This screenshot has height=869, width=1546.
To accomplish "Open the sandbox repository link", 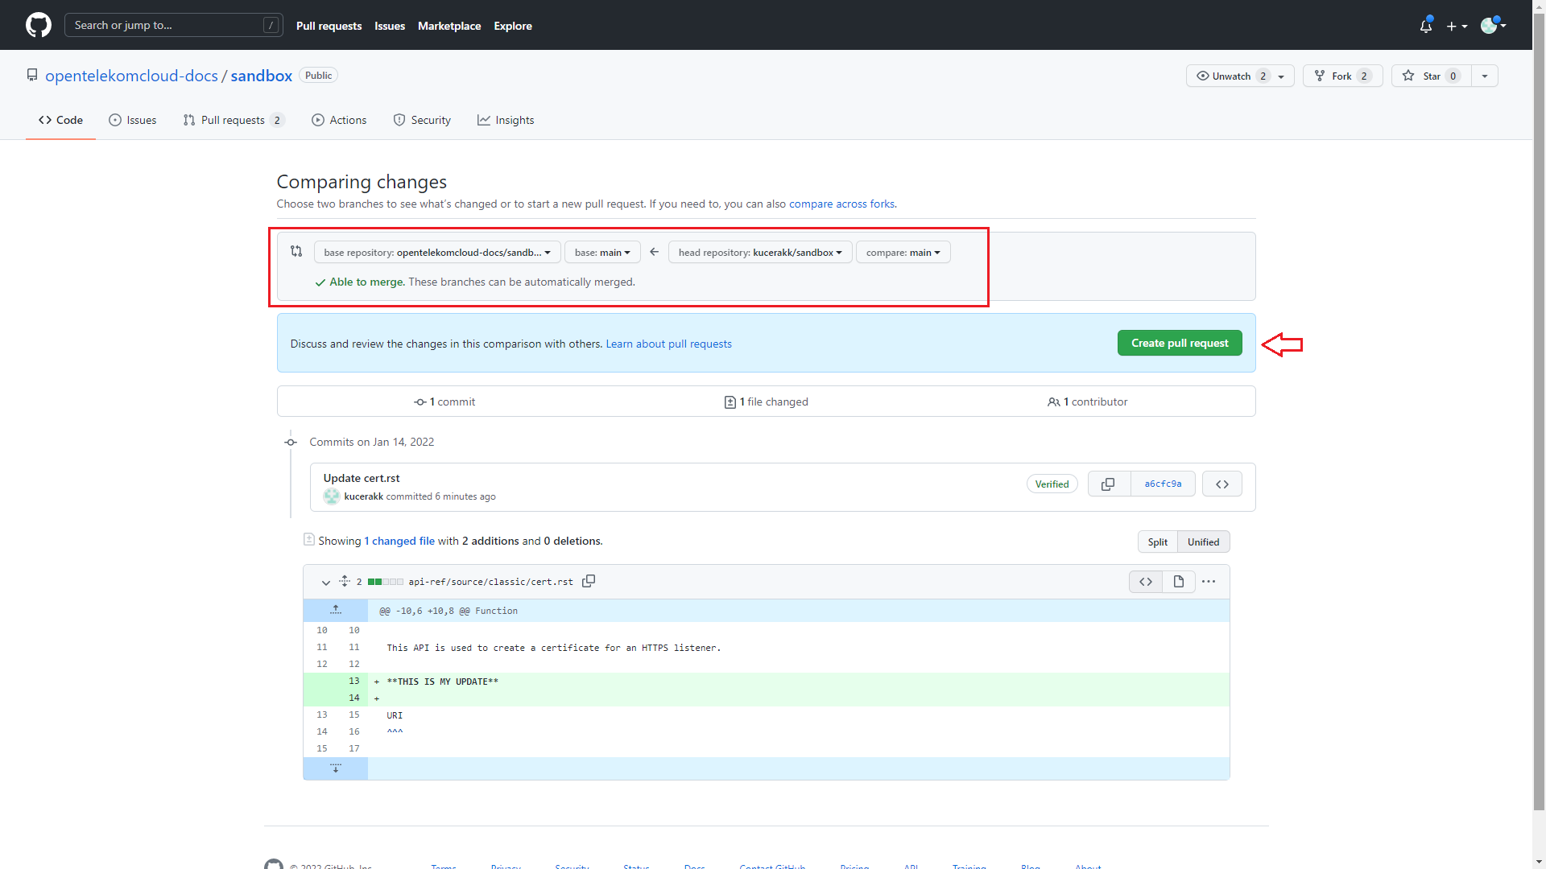I will (x=261, y=76).
